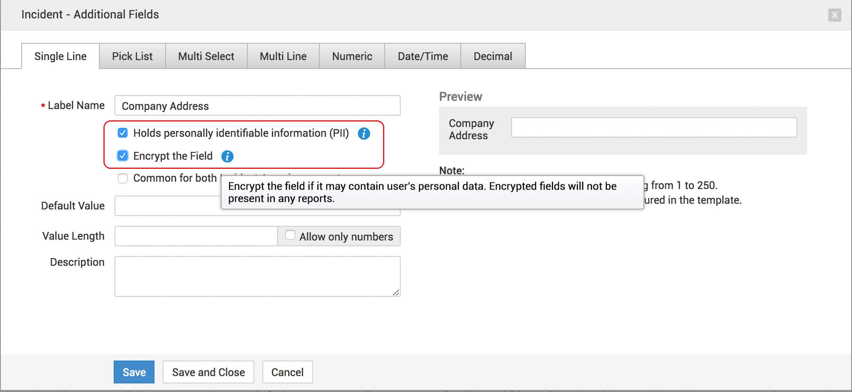Select the Single Line tab
This screenshot has height=392, width=852.
(x=61, y=56)
